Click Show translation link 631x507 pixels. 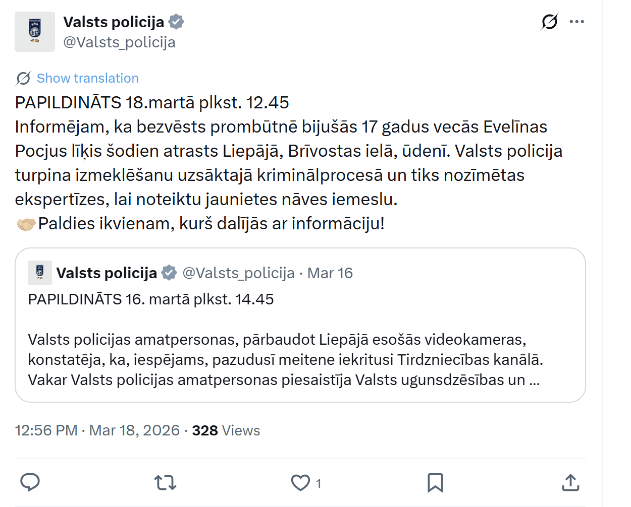tap(87, 78)
